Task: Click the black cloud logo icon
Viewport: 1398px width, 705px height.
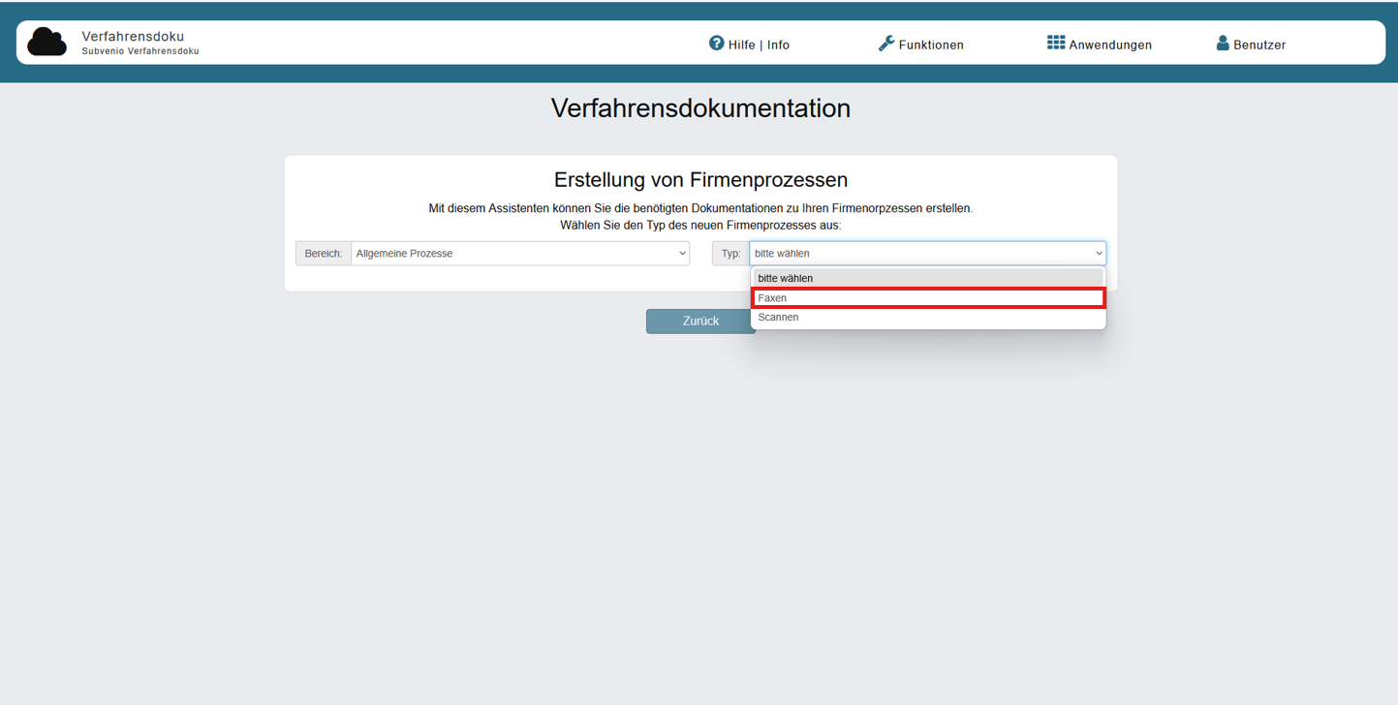Action: (47, 43)
